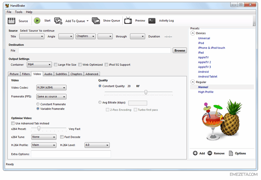Click the Remove preset minus icon
This screenshot has height=180, width=261.
[210, 153]
